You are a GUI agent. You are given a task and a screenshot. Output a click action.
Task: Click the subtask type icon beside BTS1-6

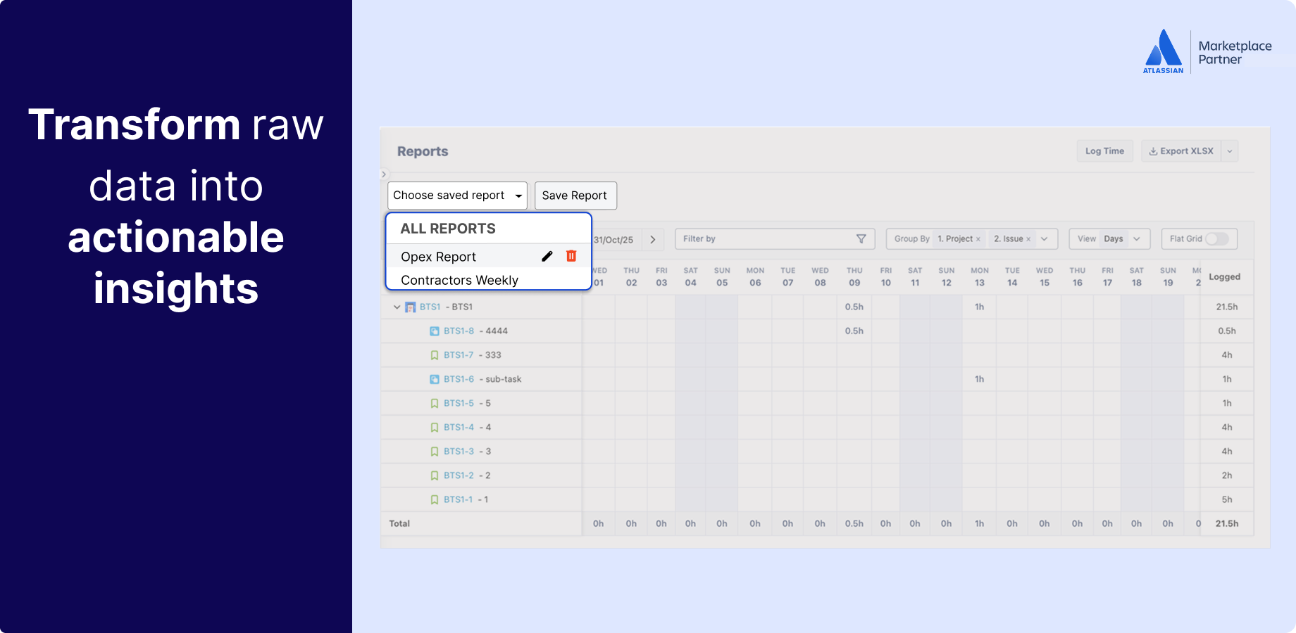point(434,378)
